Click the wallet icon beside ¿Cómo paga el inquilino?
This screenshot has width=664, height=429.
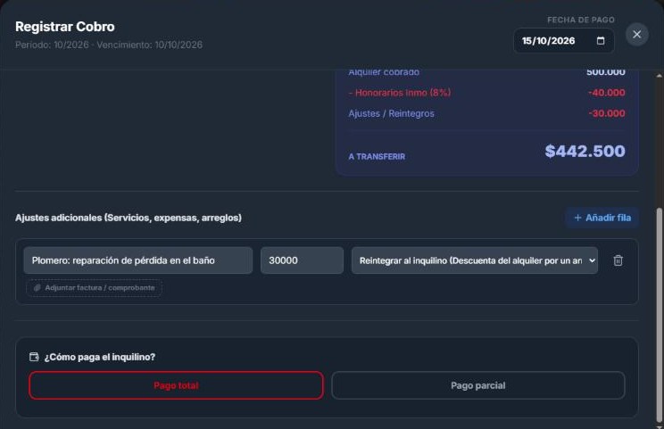34,357
